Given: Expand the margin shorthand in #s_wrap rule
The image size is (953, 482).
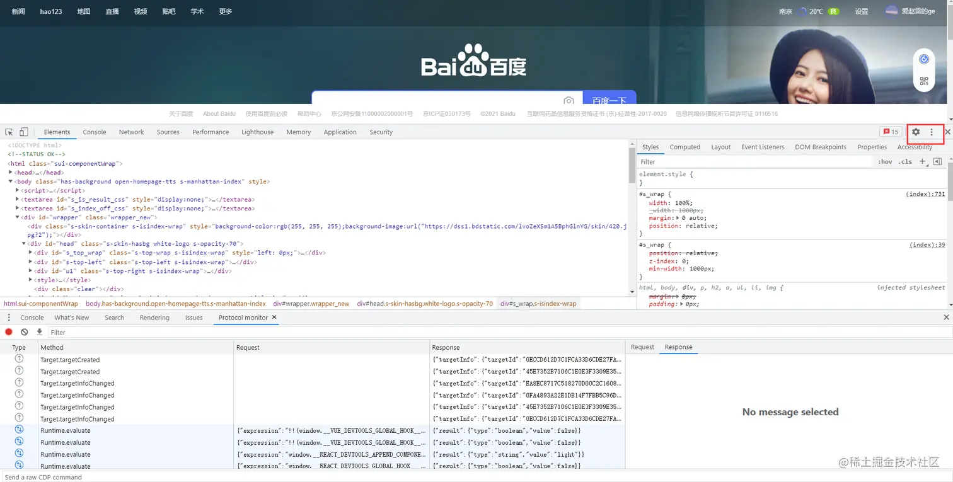Looking at the screenshot, I should point(678,217).
